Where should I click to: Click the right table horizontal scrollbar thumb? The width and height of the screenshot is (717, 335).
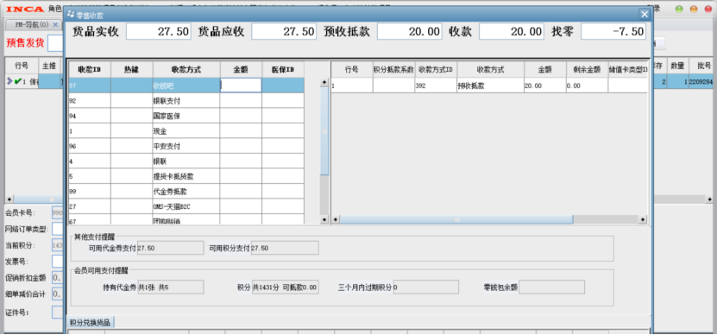click(x=456, y=219)
